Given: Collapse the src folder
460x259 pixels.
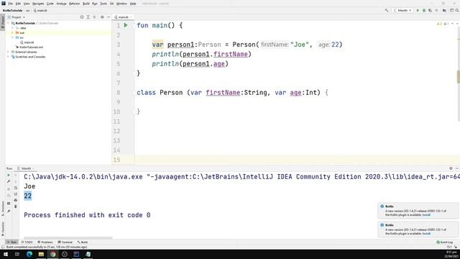Looking at the screenshot, I should [12, 37].
